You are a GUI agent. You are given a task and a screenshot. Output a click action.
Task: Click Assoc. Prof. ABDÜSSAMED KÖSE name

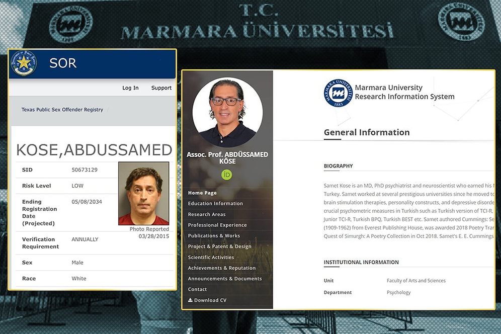227,158
